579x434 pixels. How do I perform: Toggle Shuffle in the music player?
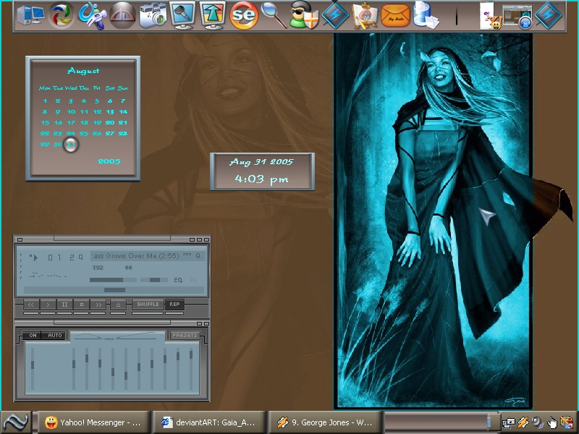click(x=148, y=305)
